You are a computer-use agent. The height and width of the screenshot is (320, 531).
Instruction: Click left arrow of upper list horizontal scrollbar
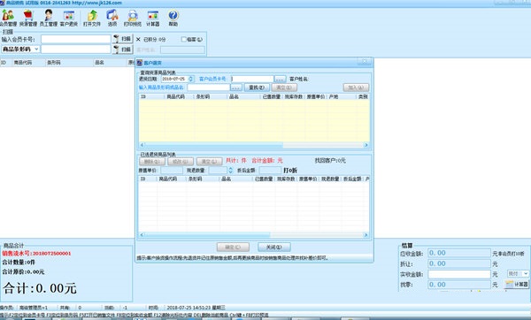coord(142,145)
